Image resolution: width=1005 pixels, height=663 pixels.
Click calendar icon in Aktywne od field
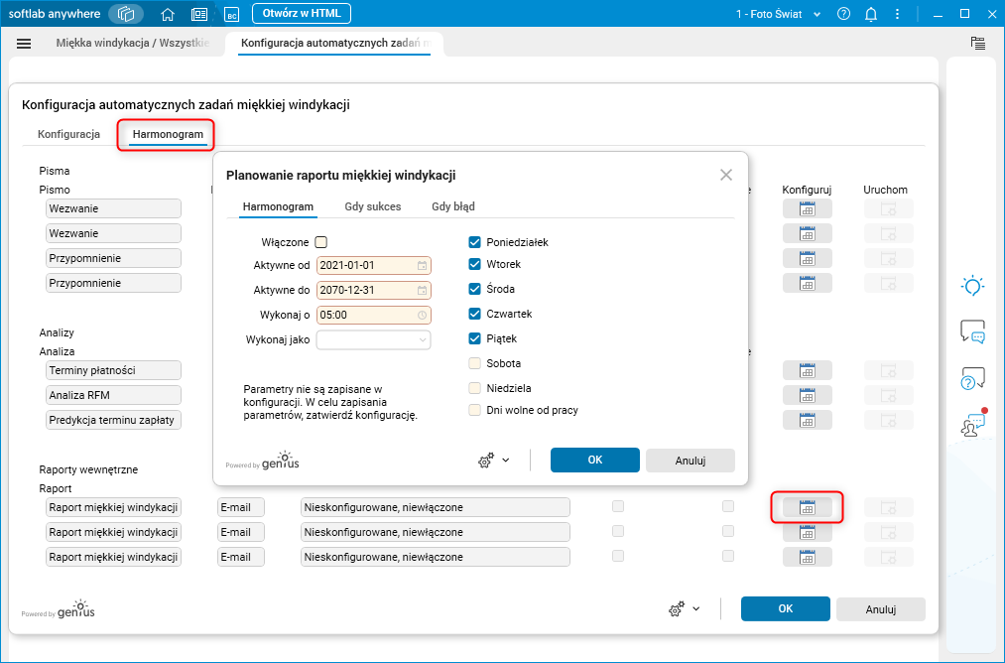423,266
